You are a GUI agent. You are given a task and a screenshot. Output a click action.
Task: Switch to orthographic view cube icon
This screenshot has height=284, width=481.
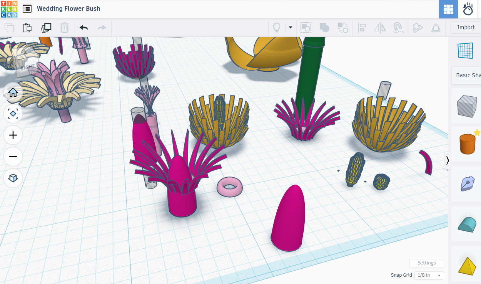point(13,178)
